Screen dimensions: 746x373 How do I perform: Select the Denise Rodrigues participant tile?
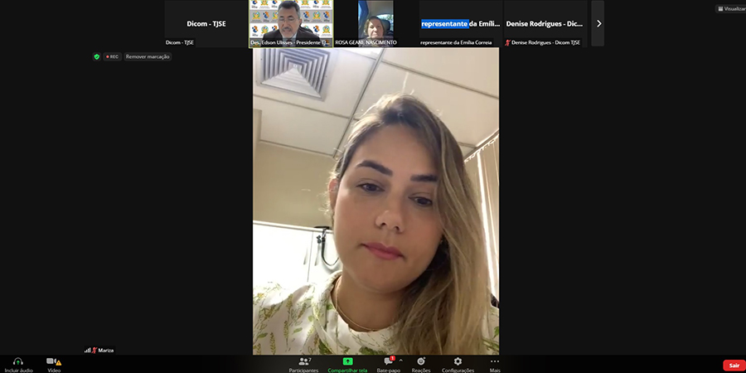[x=545, y=23]
